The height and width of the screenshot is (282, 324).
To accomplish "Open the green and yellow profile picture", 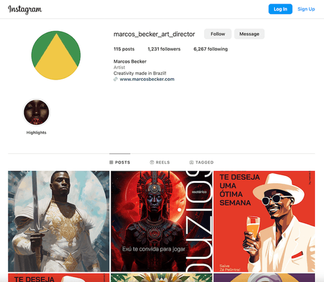I will (x=56, y=56).
